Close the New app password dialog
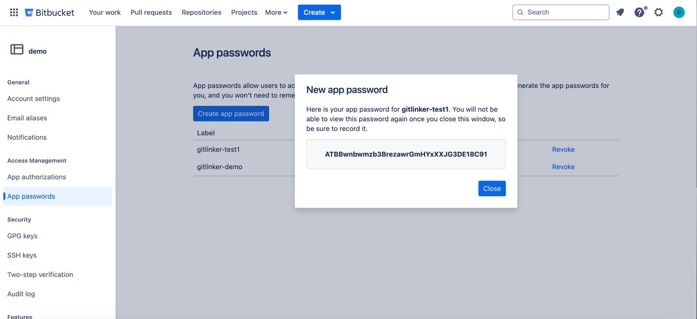The image size is (697, 319). (x=492, y=188)
